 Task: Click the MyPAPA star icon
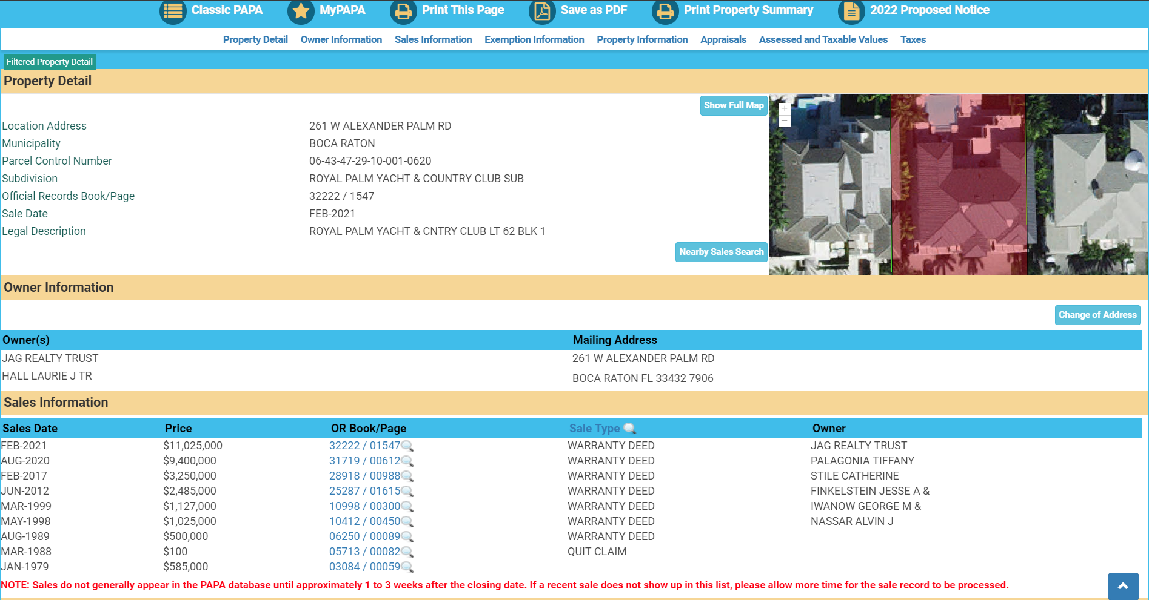point(301,11)
